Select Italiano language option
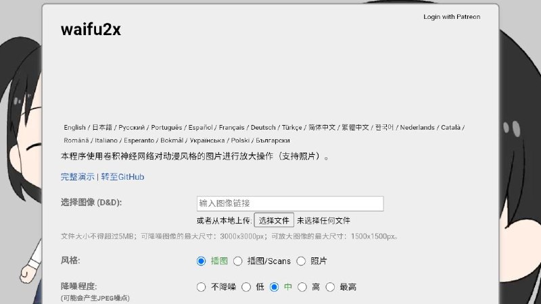Viewport: 541px width, 304px height. pos(105,141)
